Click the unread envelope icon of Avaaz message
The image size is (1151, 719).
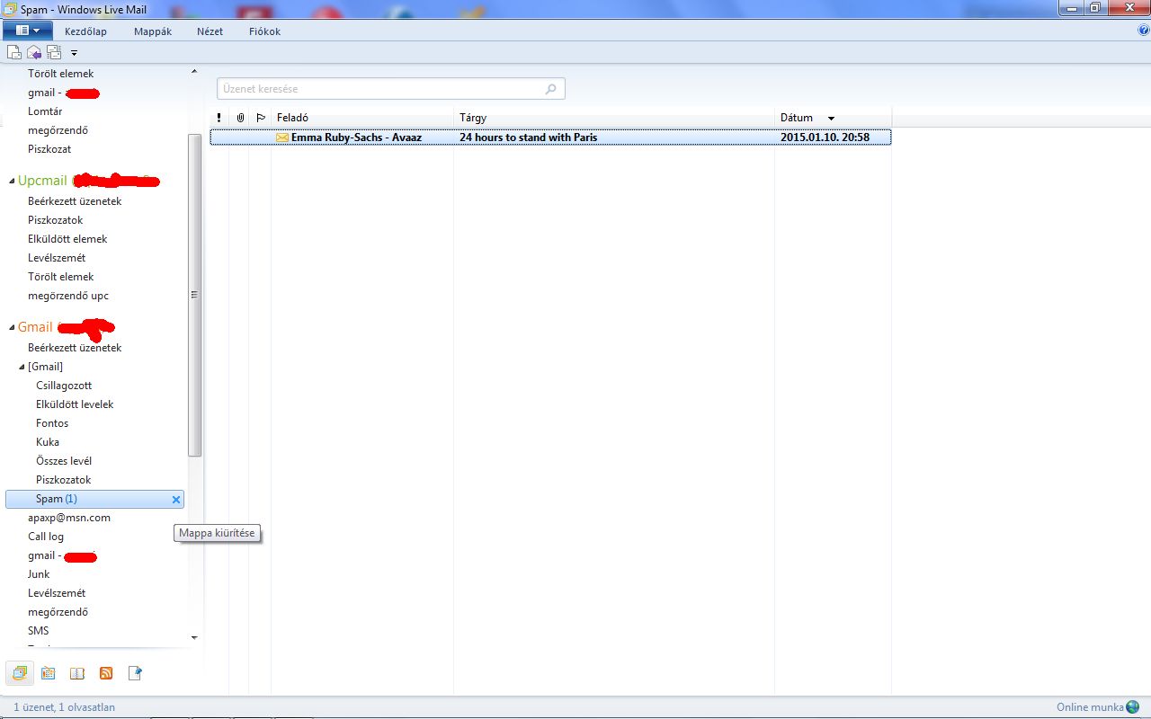[x=282, y=138]
